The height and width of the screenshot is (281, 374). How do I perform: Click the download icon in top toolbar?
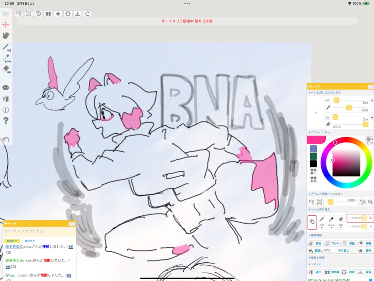tap(77, 13)
